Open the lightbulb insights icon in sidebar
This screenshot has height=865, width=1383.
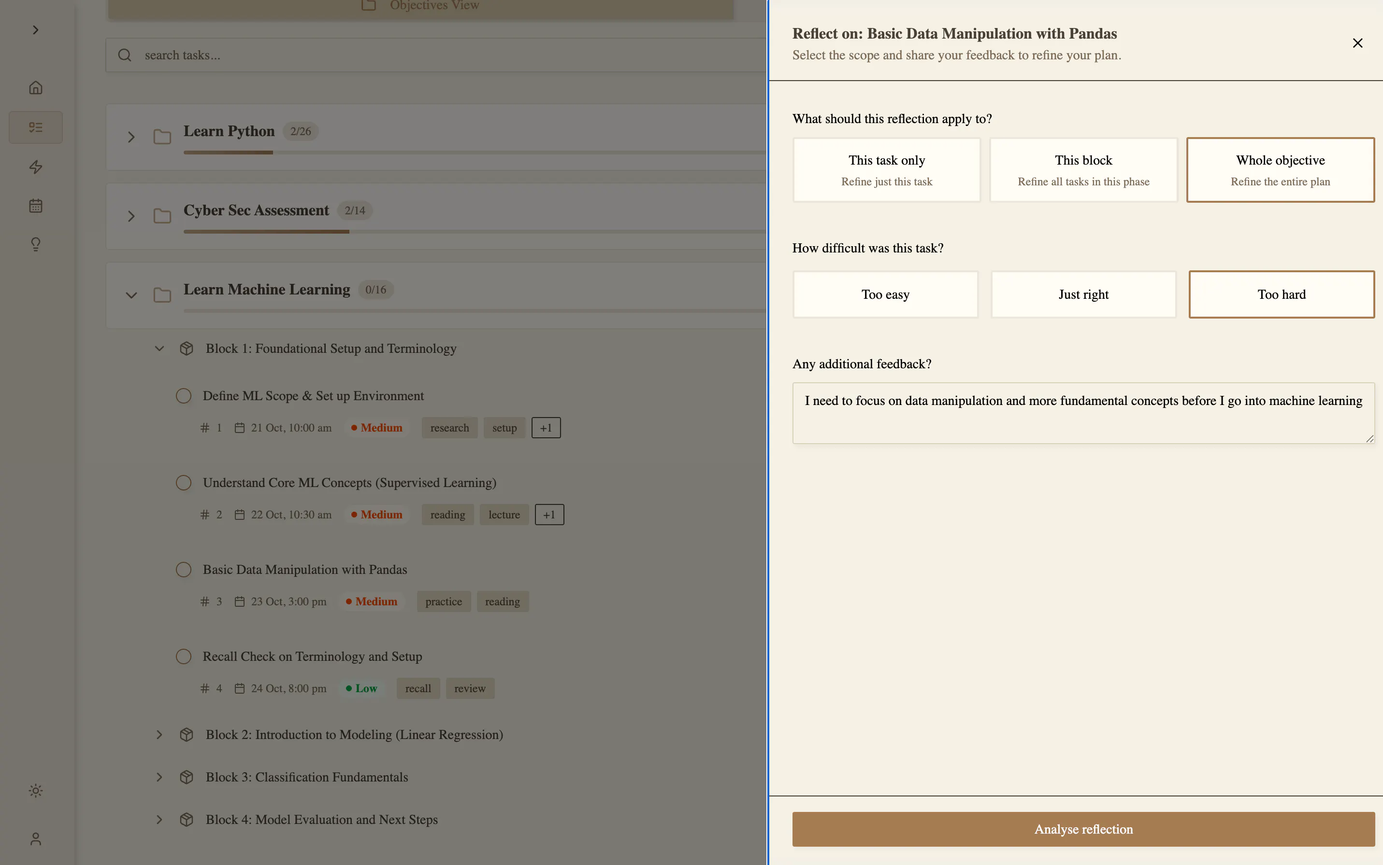pyautogui.click(x=35, y=244)
